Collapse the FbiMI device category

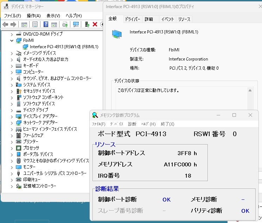(12, 40)
